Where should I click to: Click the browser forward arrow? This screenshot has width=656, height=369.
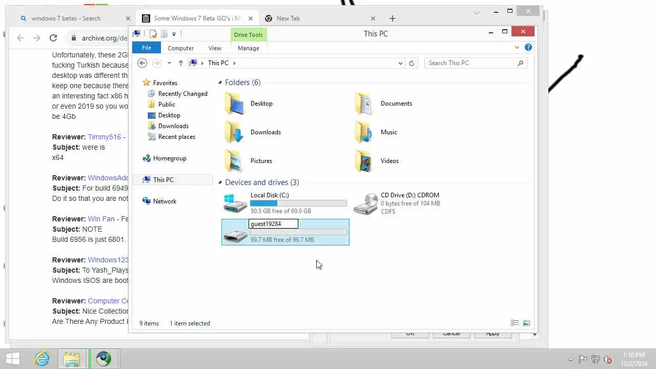[37, 38]
